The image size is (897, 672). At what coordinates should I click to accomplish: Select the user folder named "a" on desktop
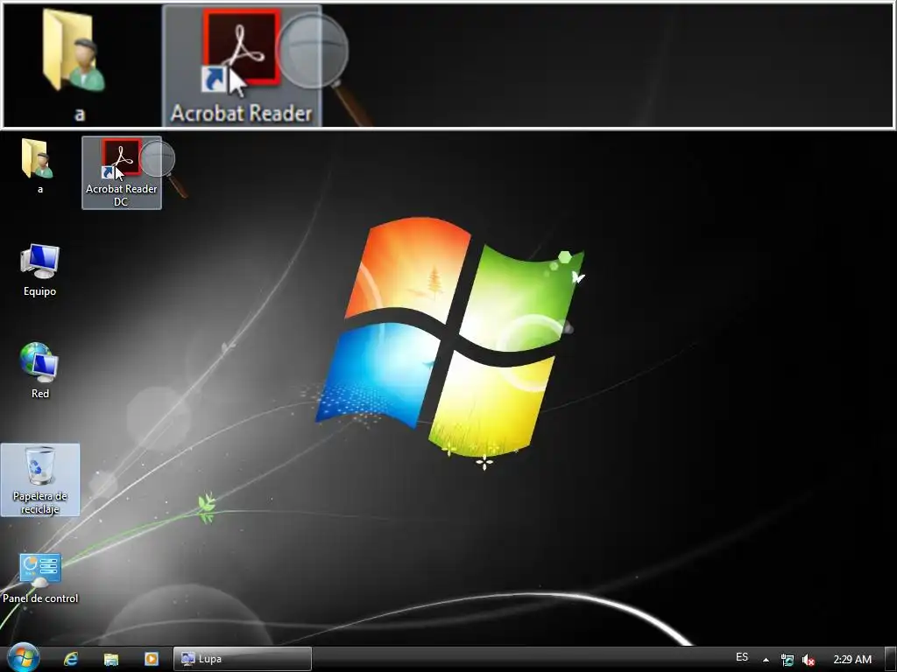(x=39, y=166)
